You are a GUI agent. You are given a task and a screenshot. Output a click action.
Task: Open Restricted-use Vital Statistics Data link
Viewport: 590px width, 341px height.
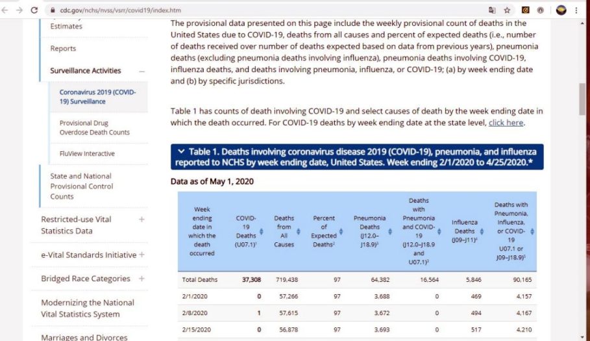point(76,225)
